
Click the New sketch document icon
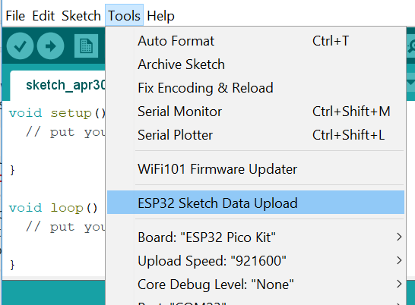87,46
